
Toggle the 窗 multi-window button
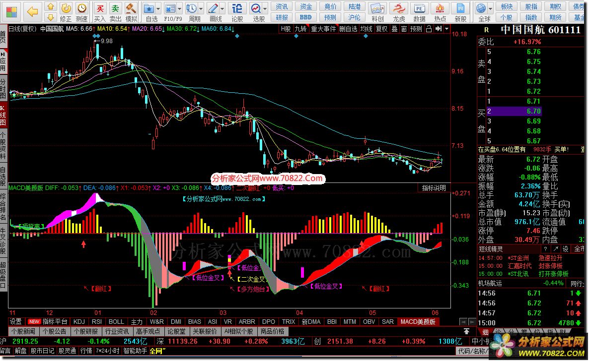[x=404, y=29]
